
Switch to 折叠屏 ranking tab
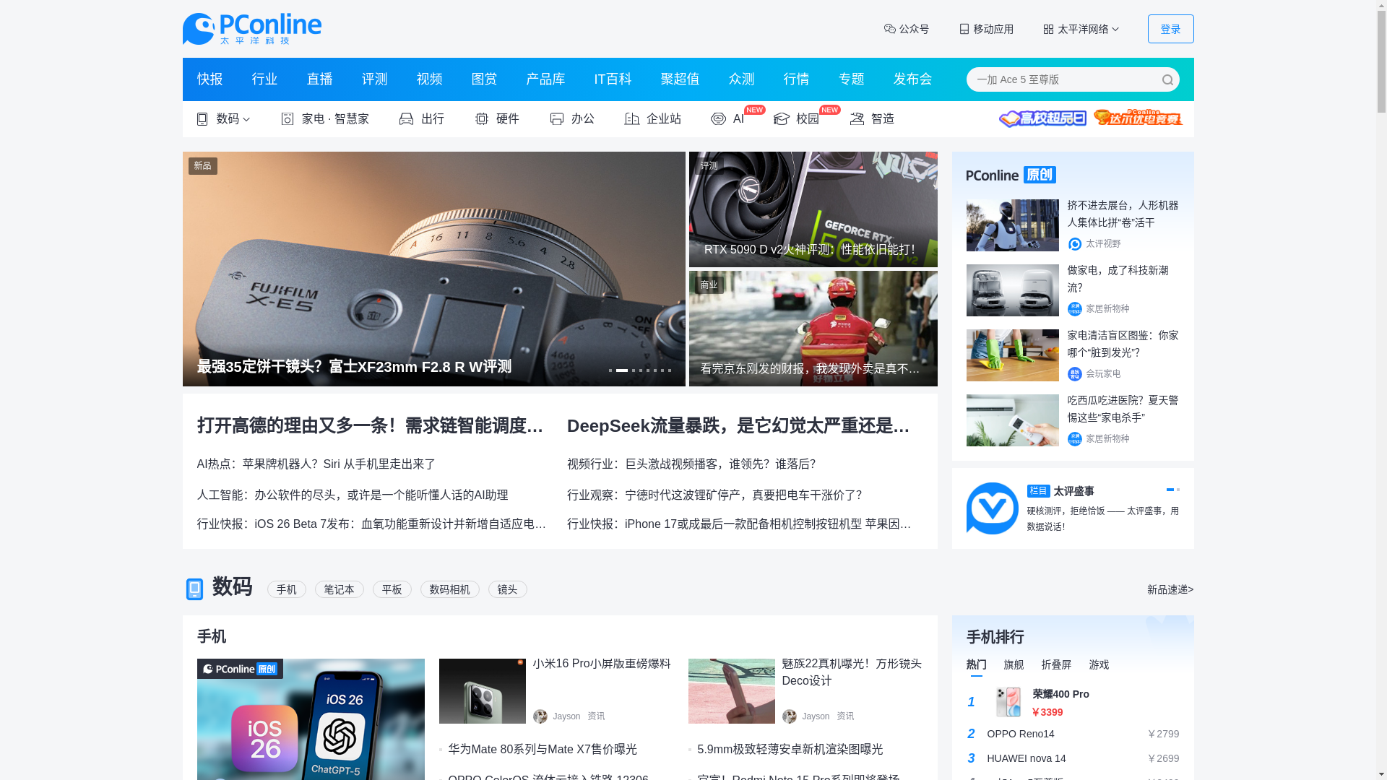[1056, 664]
